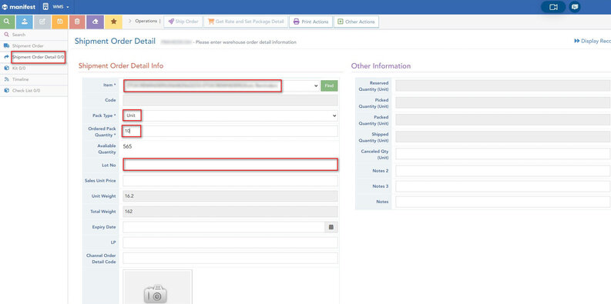Click the Shipment Order Detail Info heading

coord(121,65)
